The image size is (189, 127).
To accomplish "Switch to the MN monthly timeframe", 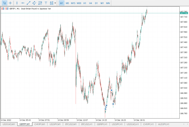I will [x=108, y=3].
